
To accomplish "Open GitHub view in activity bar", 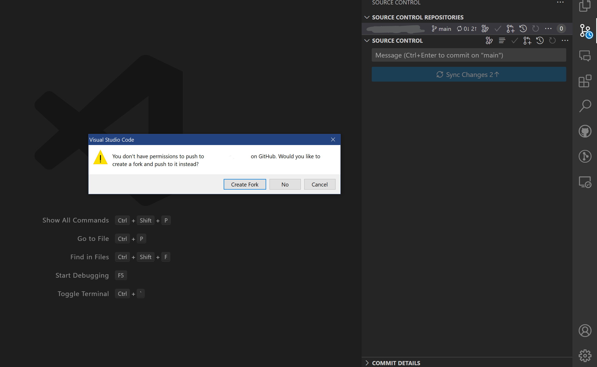I will pyautogui.click(x=585, y=131).
